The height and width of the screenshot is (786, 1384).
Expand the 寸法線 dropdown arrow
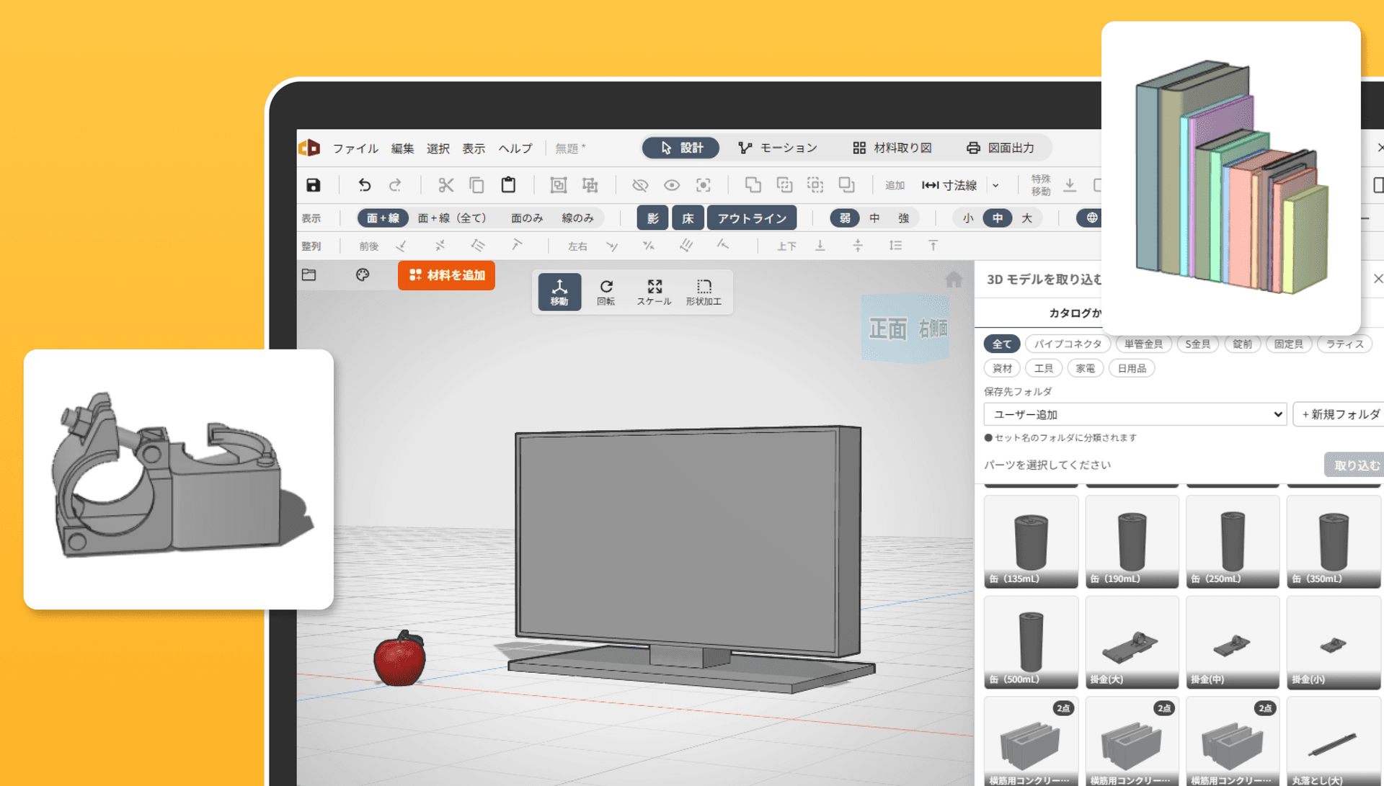click(995, 185)
